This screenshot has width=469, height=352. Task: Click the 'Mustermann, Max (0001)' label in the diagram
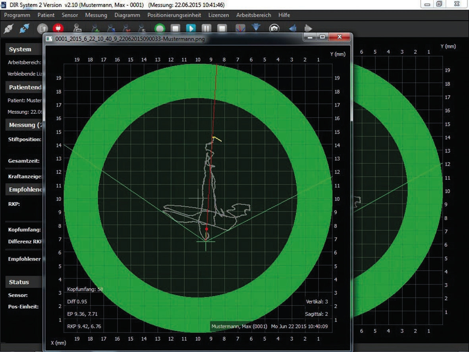tap(239, 326)
